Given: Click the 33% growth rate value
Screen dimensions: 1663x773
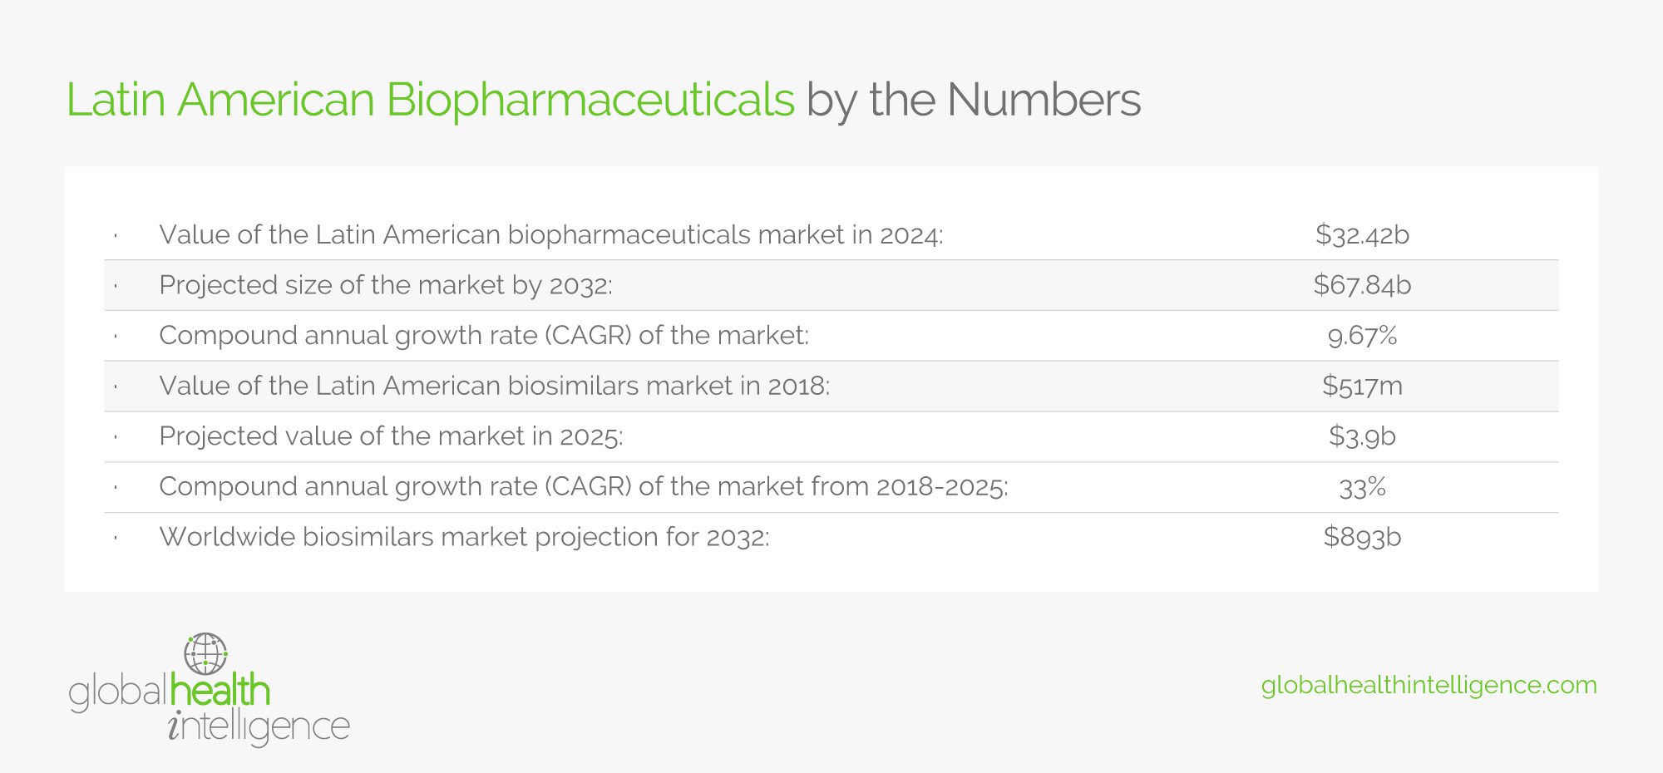Looking at the screenshot, I should (x=1362, y=487).
